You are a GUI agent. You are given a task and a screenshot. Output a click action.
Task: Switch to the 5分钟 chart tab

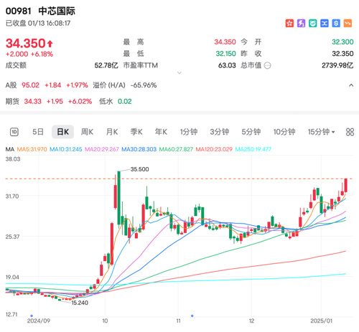[251, 132]
